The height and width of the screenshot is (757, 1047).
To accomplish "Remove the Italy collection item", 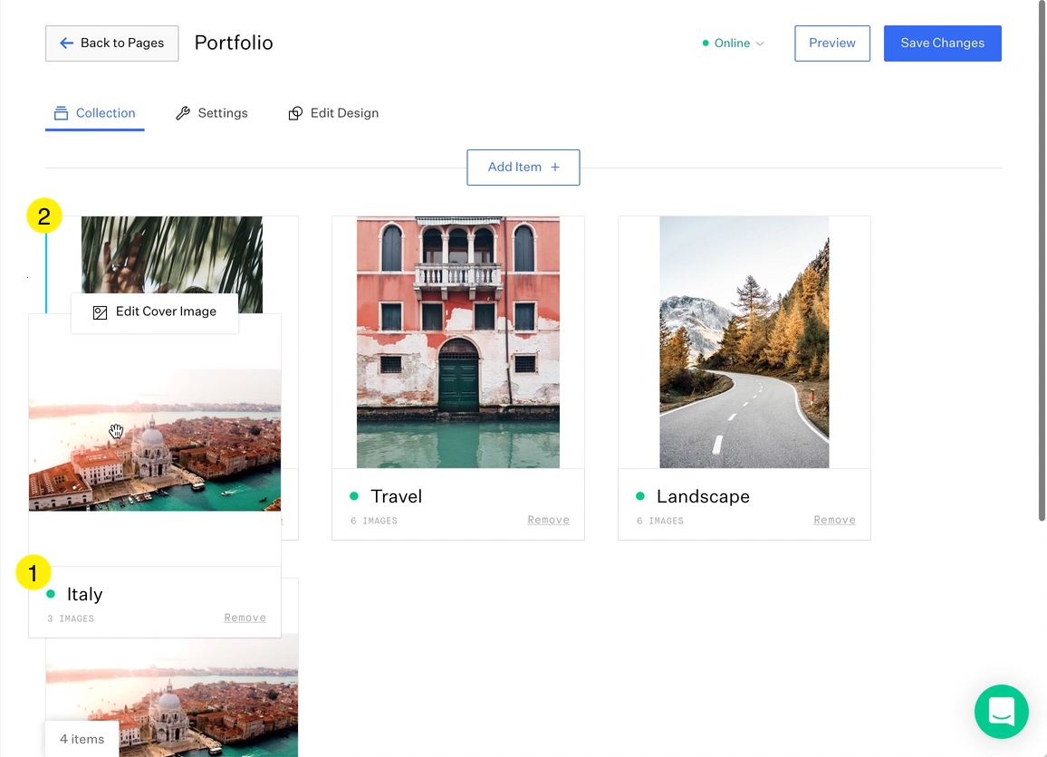I will point(245,618).
